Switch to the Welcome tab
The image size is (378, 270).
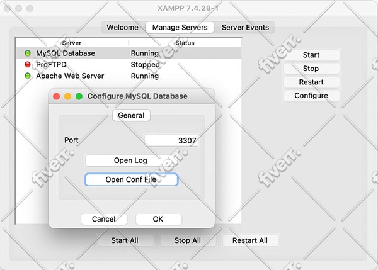pyautogui.click(x=123, y=27)
